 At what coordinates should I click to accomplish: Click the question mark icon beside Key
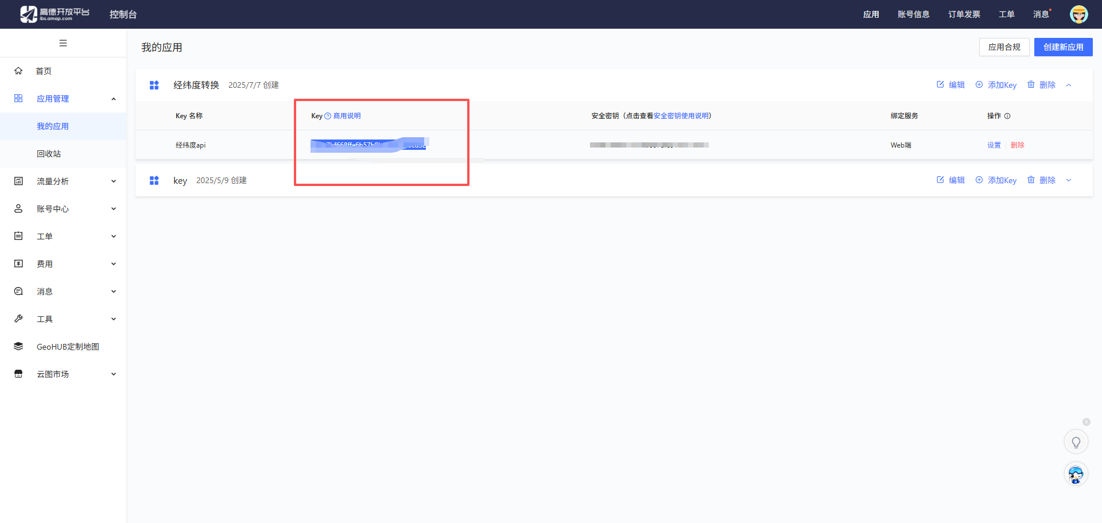click(x=328, y=116)
